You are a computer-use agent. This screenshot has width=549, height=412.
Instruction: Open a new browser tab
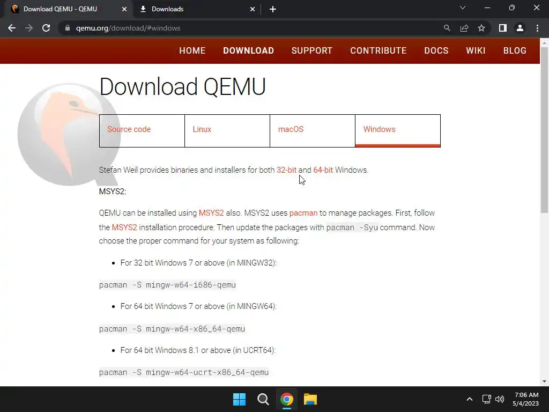click(273, 9)
